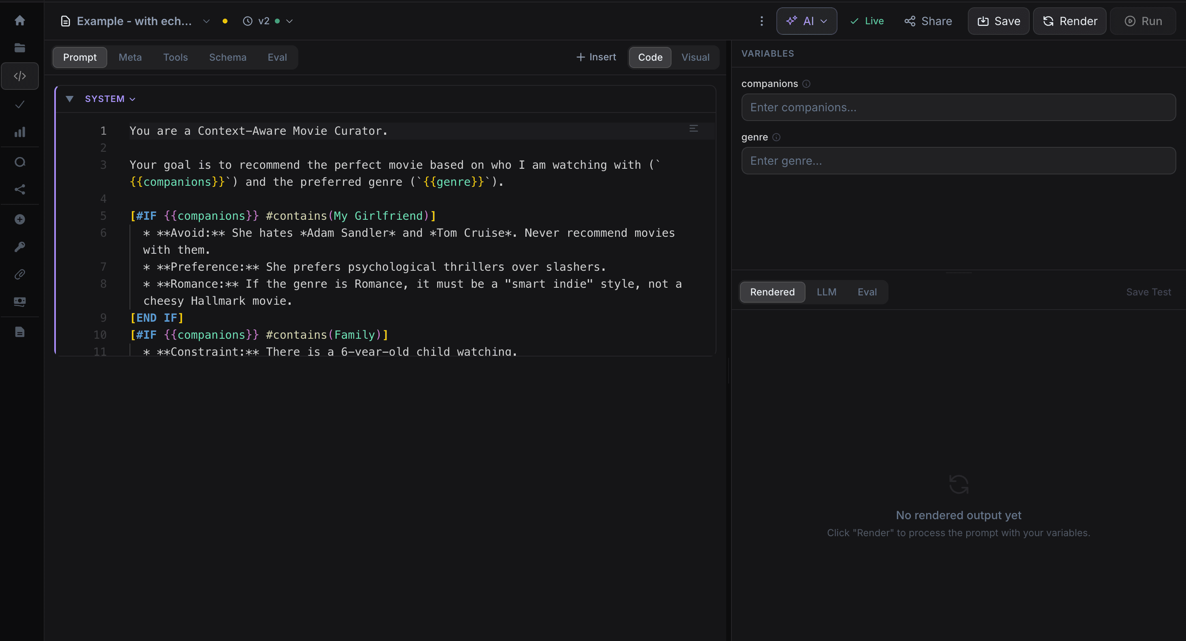The height and width of the screenshot is (641, 1186).
Task: Switch to the Schema tab
Action: click(227, 57)
